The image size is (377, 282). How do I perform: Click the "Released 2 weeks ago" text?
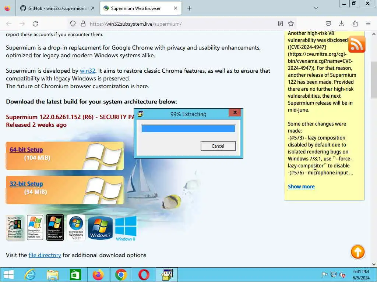pyautogui.click(x=36, y=125)
